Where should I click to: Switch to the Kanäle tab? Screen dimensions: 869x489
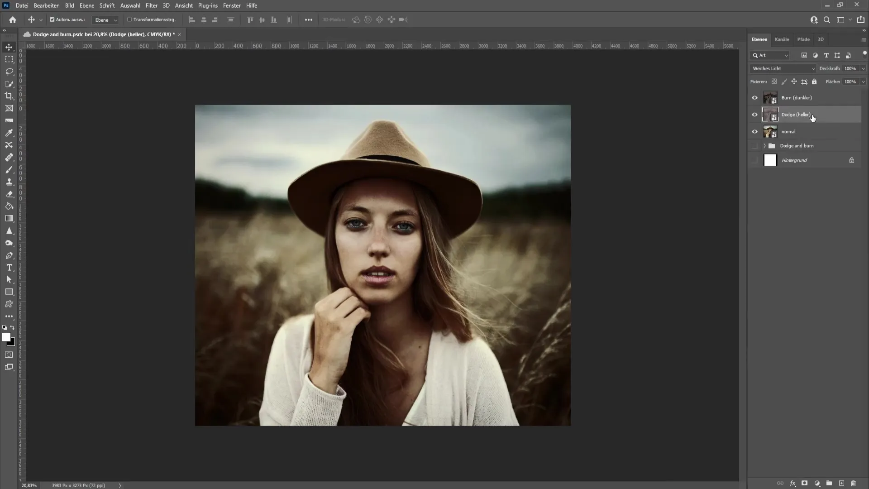[x=782, y=39]
